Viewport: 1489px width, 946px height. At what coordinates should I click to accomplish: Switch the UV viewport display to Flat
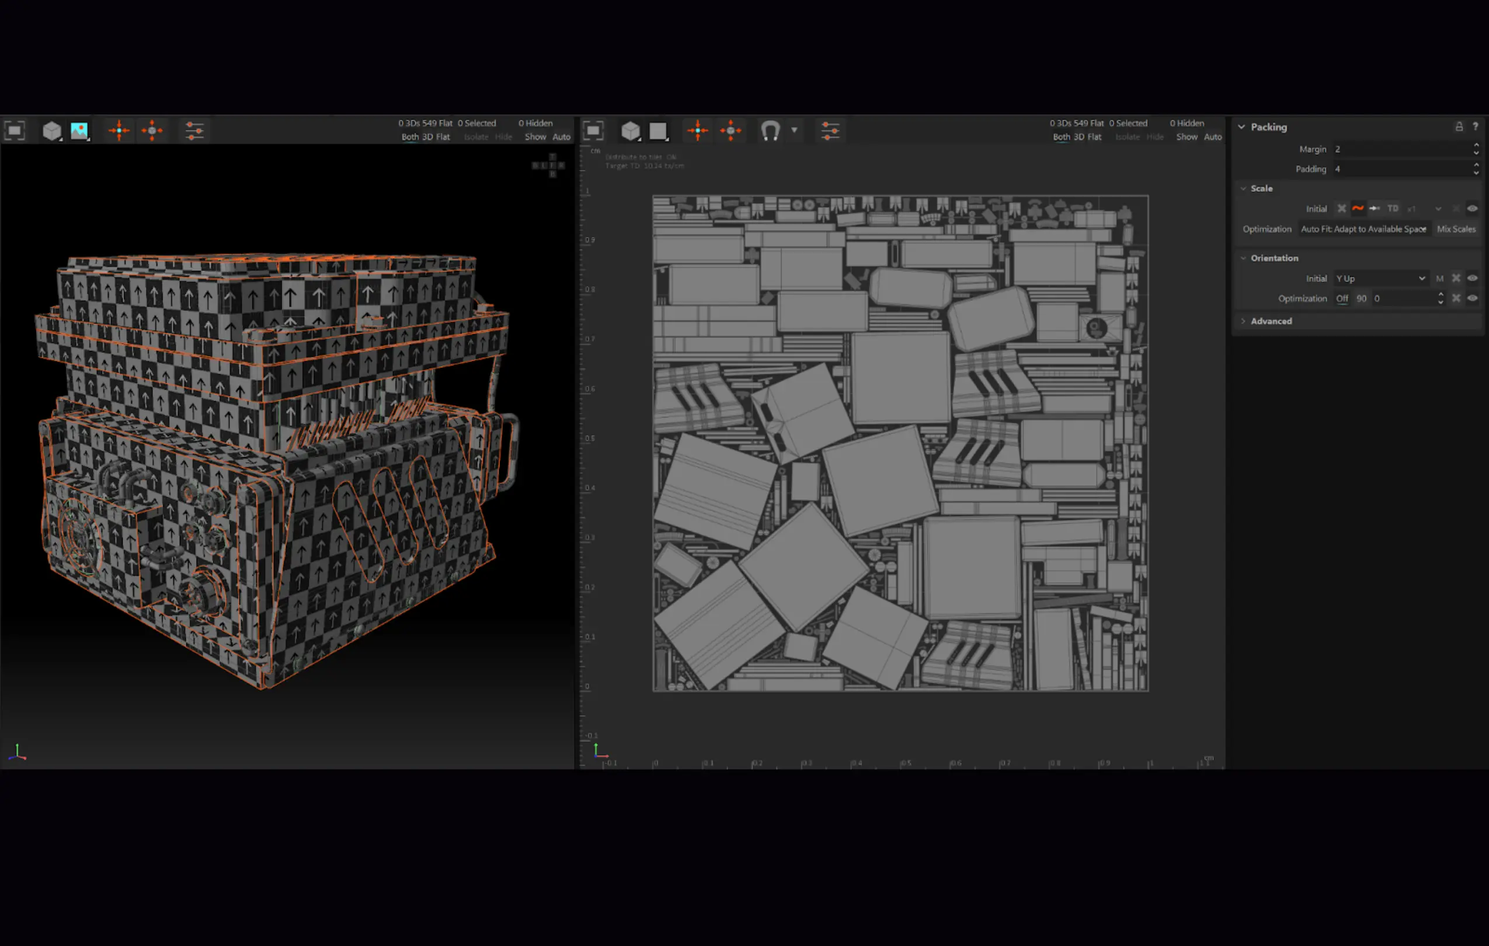[x=1094, y=137]
